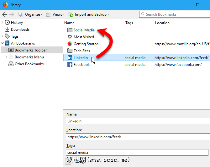Edit the Location URL field

pyautogui.click(x=138, y=137)
